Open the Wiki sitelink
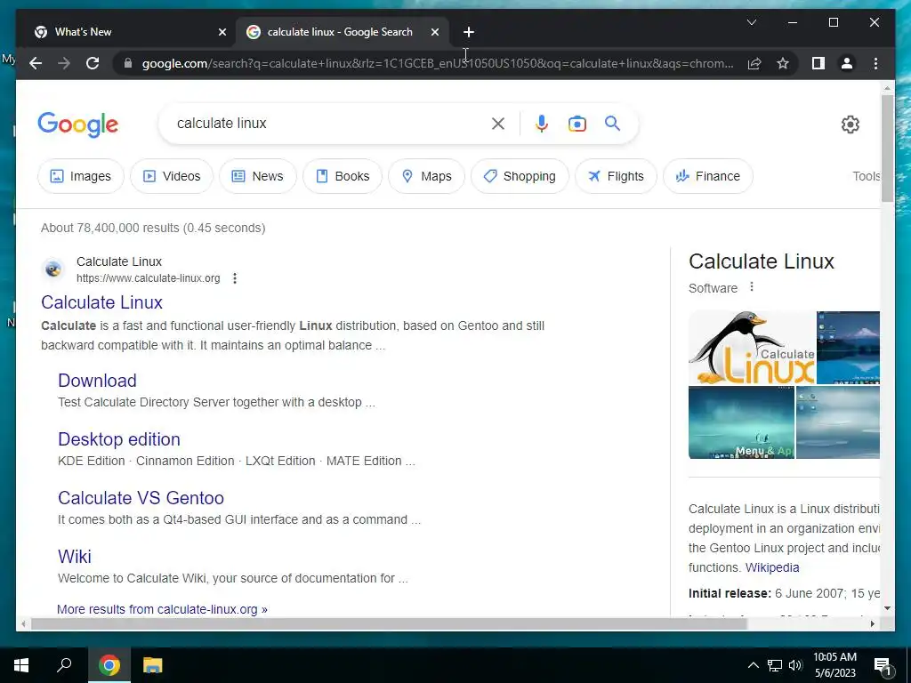This screenshot has height=683, width=911. pyautogui.click(x=75, y=557)
